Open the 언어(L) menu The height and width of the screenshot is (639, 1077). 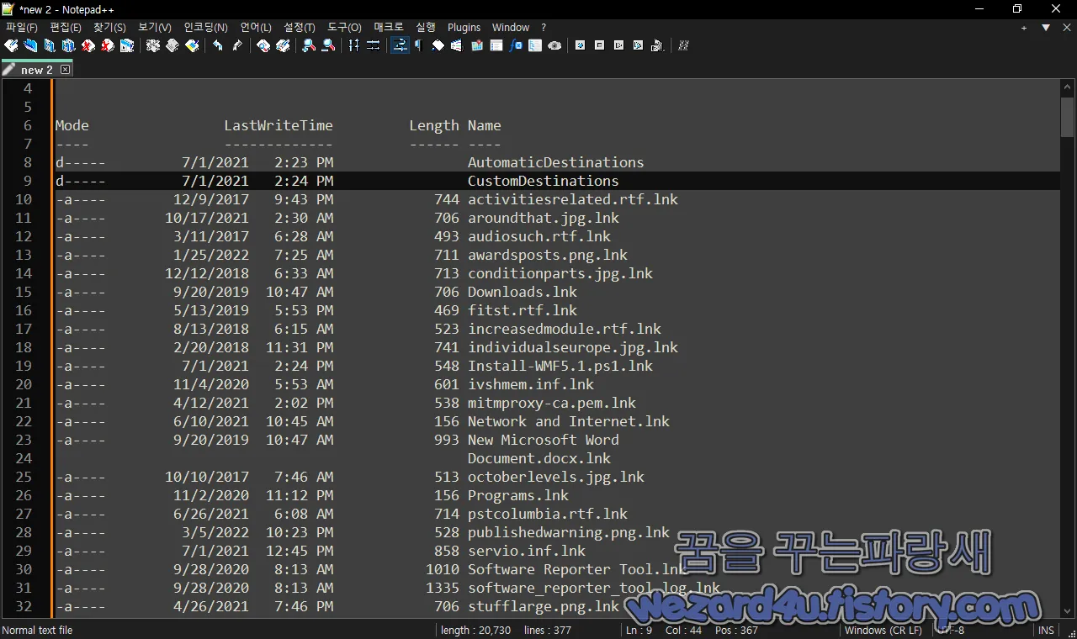[256, 28]
